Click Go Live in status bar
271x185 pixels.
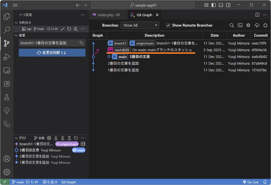251,182
